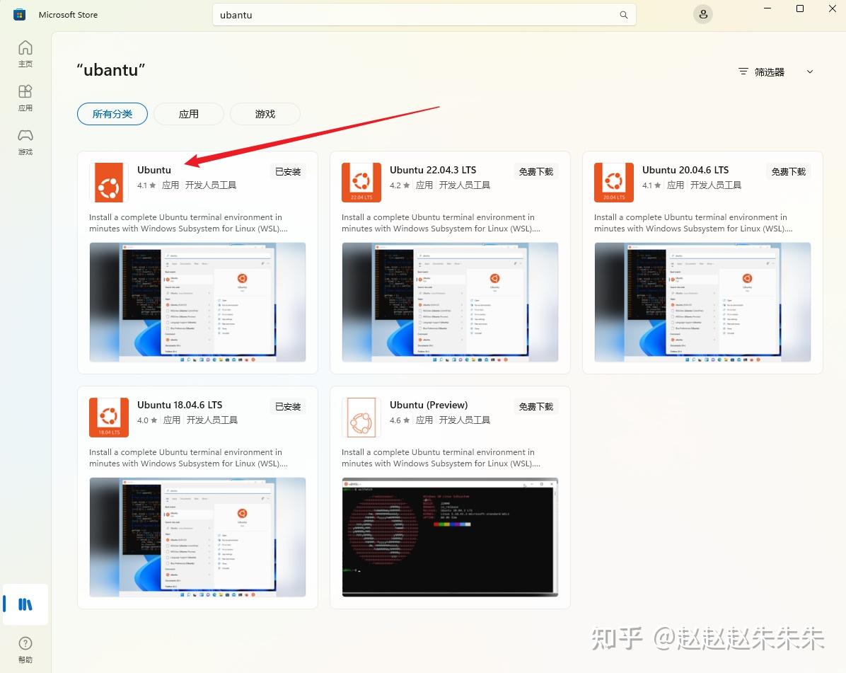
Task: Click the Ubuntu 22.04.3 LTS title
Action: click(433, 170)
